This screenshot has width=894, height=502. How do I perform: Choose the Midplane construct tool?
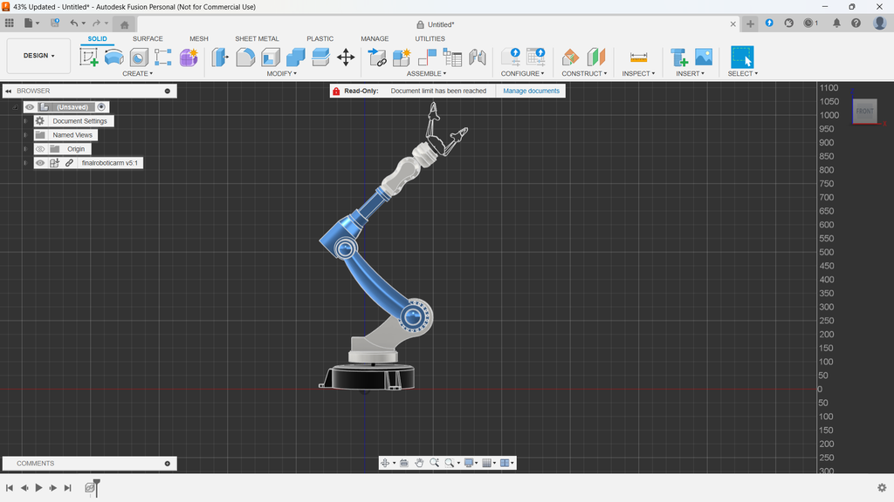point(595,57)
